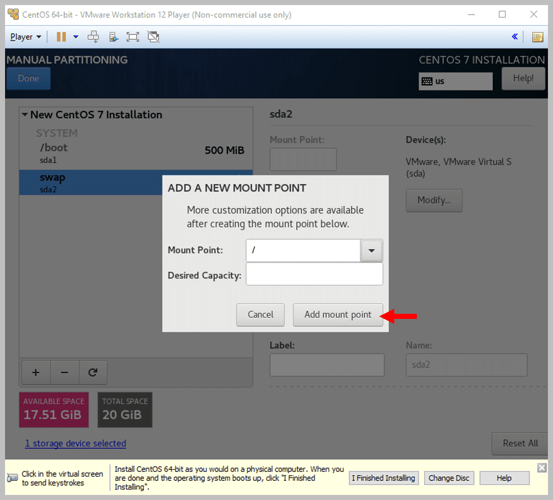Open the us keyboard layout selector
This screenshot has width=553, height=500.
tap(455, 81)
